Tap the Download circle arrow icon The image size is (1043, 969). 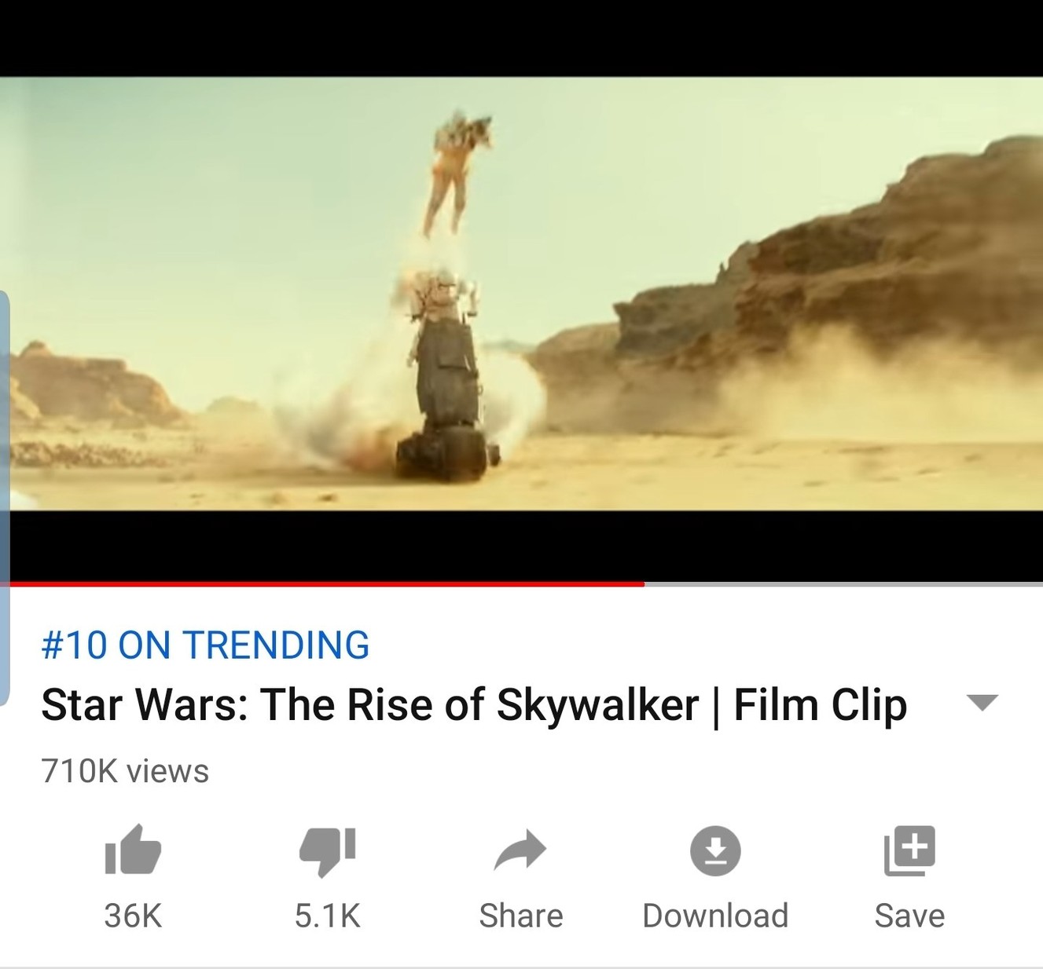[714, 850]
